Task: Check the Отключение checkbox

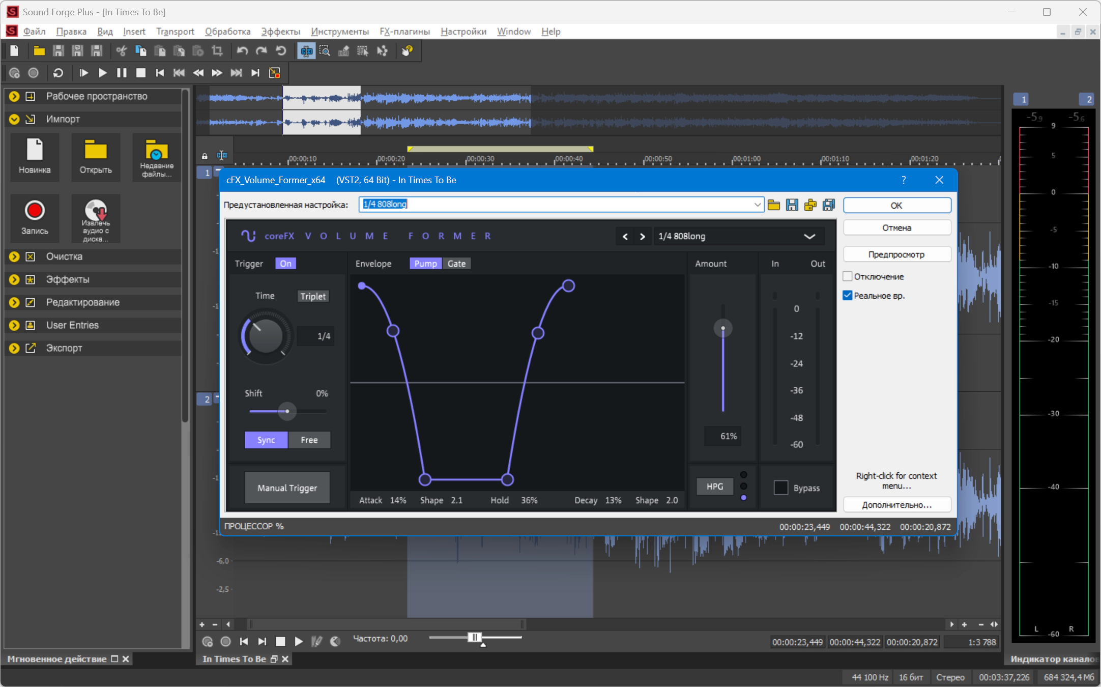Action: (x=848, y=276)
